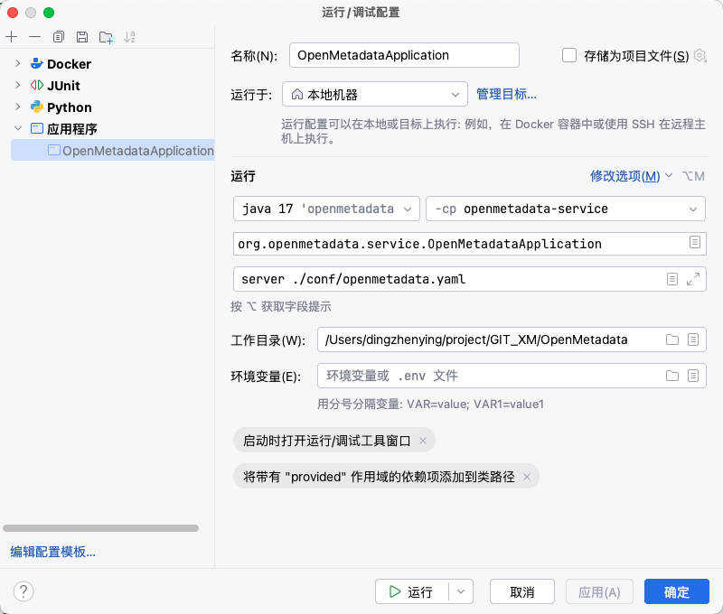723x614 pixels.
Task: Save the configuration using the disk icon
Action: click(82, 37)
